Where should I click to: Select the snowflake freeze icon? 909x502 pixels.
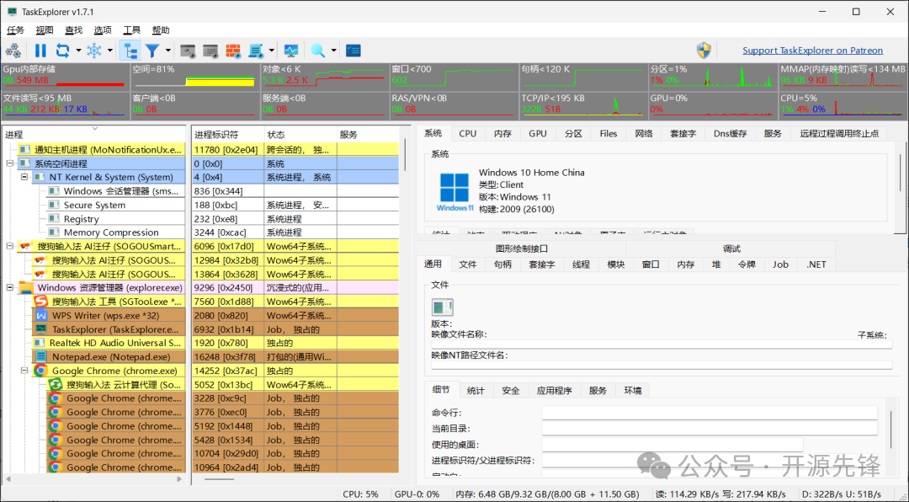94,51
